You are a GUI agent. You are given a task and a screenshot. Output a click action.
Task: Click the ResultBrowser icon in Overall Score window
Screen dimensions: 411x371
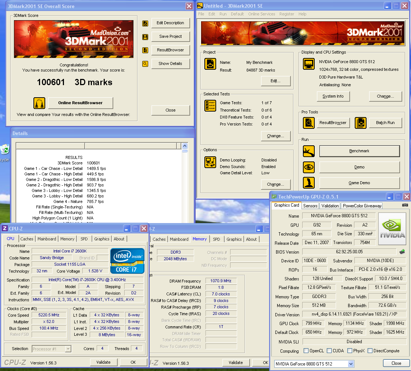[145, 50]
